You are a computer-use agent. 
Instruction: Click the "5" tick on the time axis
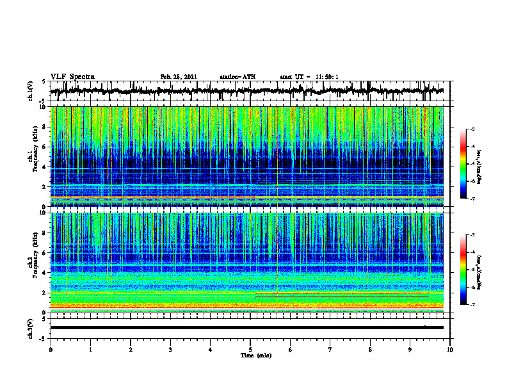tap(250, 350)
